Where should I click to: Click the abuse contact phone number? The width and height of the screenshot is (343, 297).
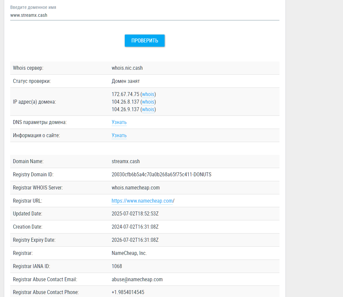point(128,292)
